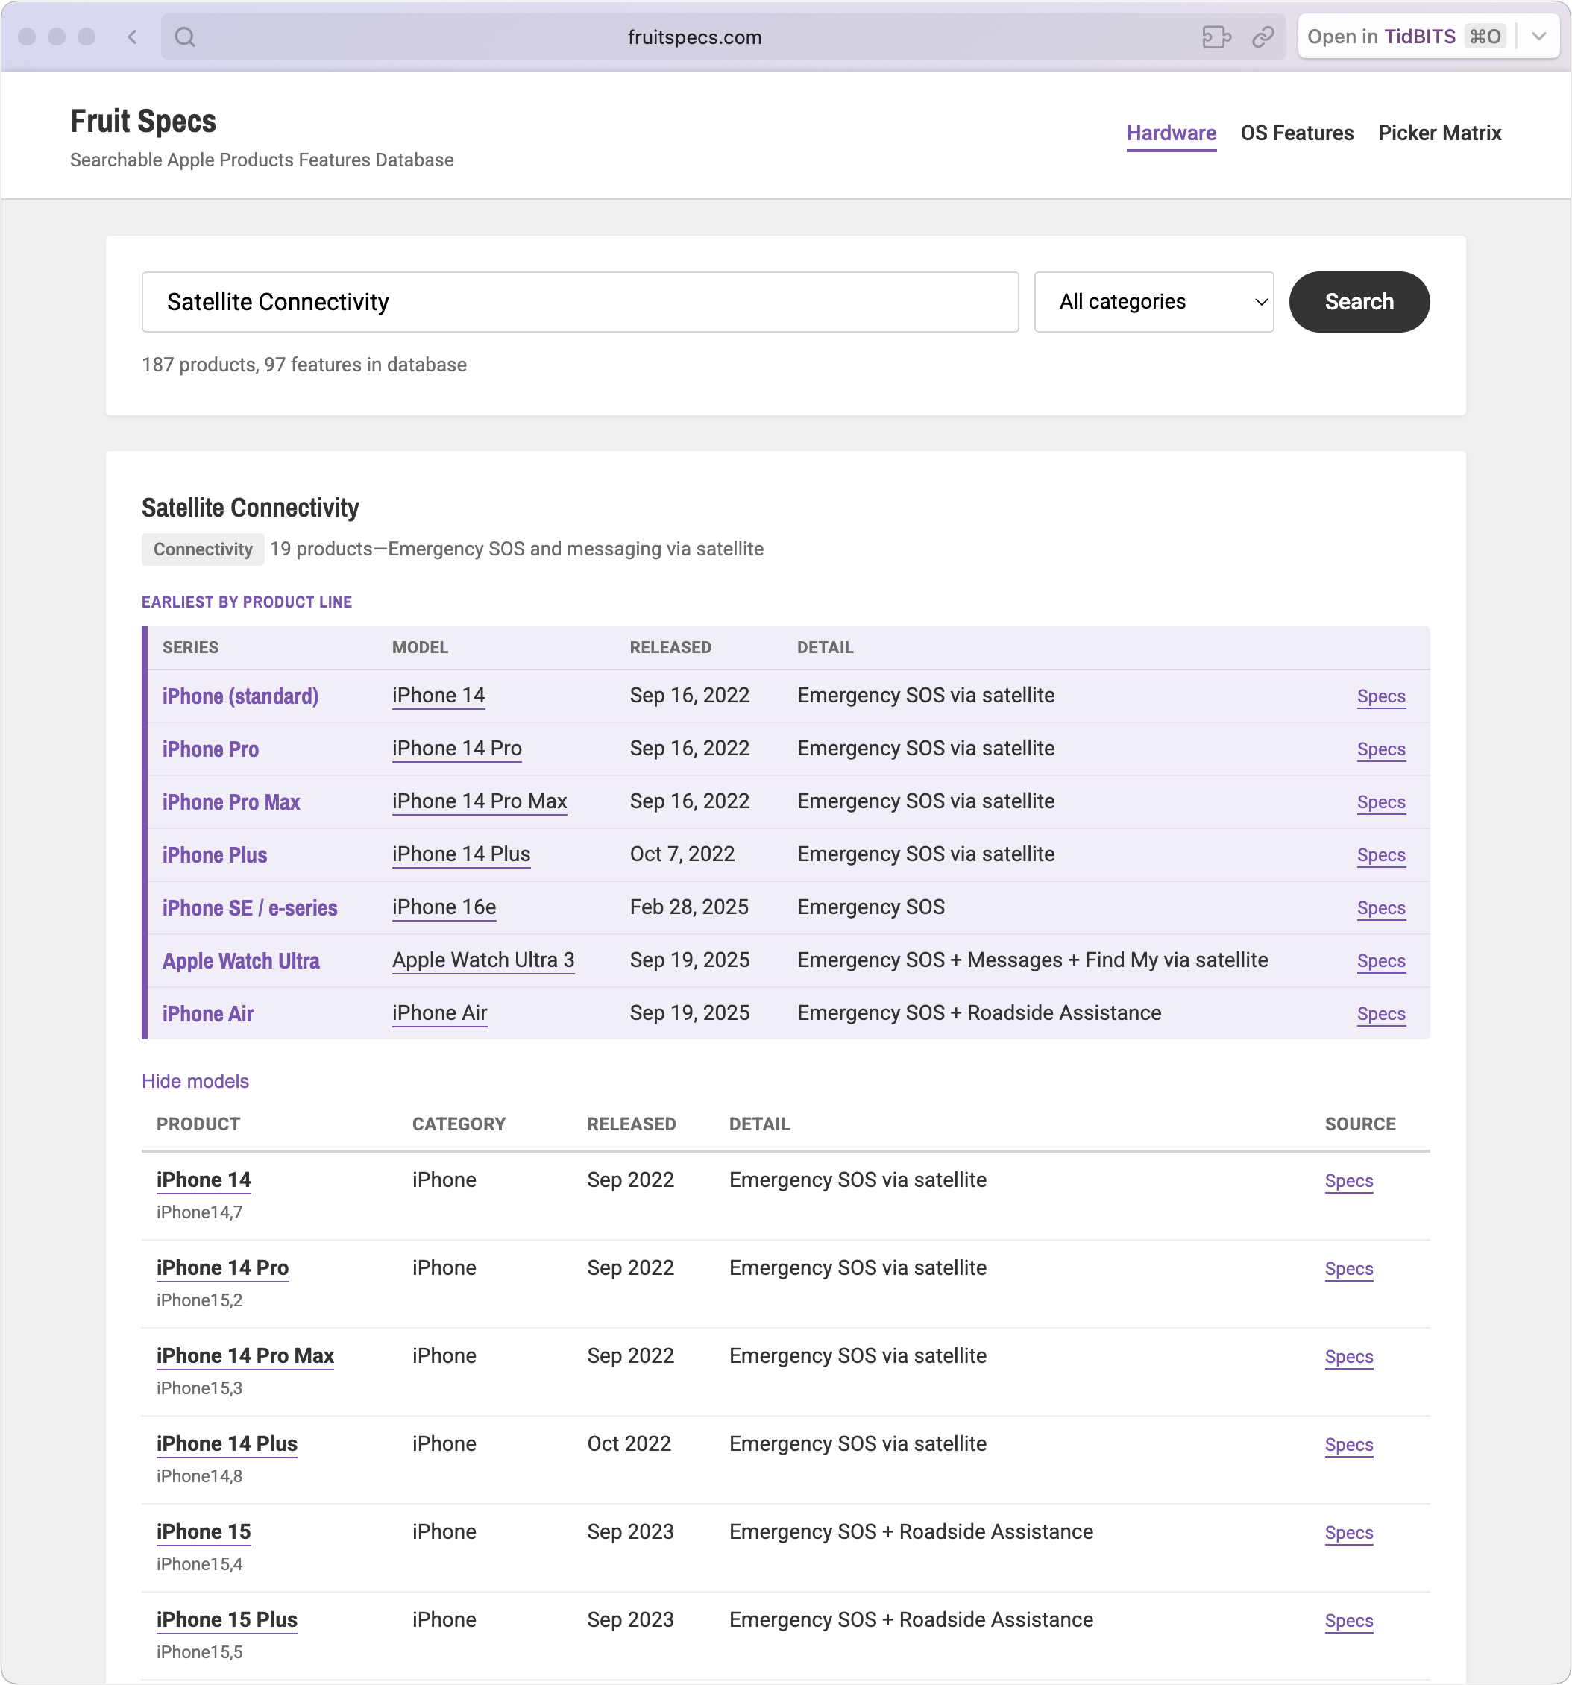This screenshot has height=1685, width=1572.
Task: Click the device handoff icon in address bar
Action: [1216, 37]
